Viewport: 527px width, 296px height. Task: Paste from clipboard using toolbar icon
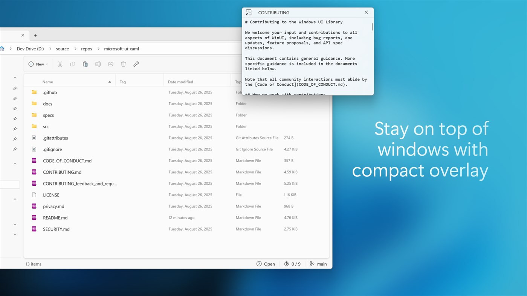[x=85, y=64]
